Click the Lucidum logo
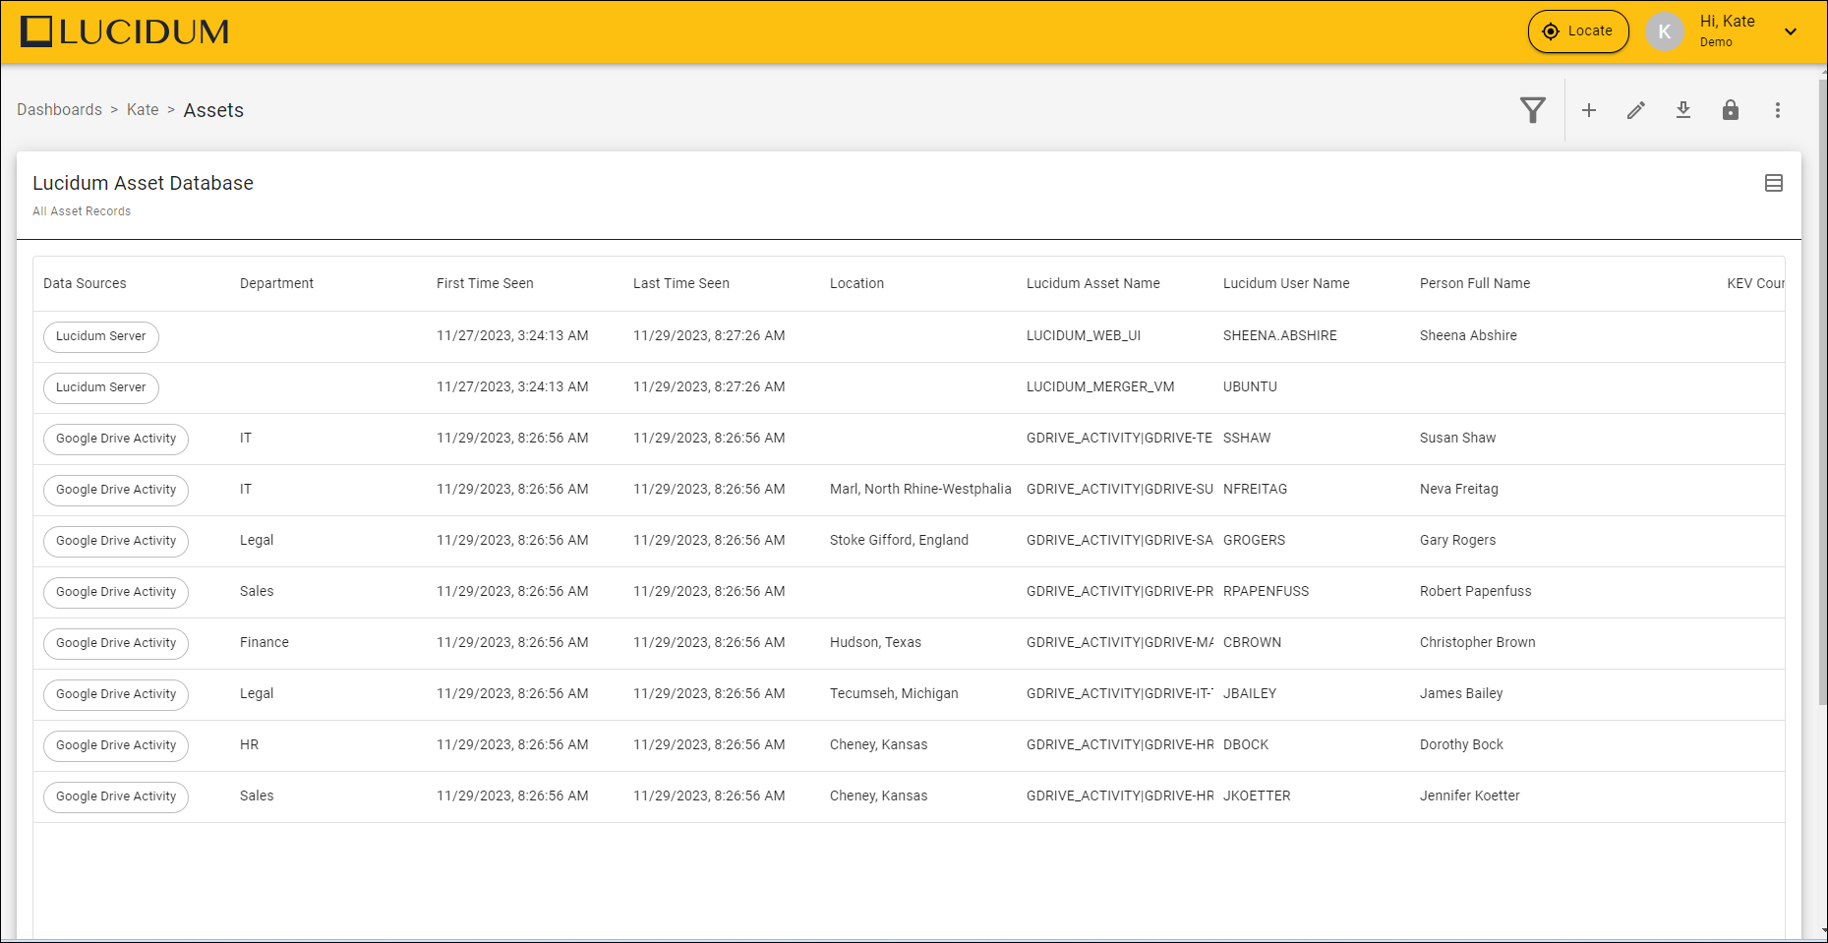Image resolution: width=1828 pixels, height=943 pixels. click(125, 31)
